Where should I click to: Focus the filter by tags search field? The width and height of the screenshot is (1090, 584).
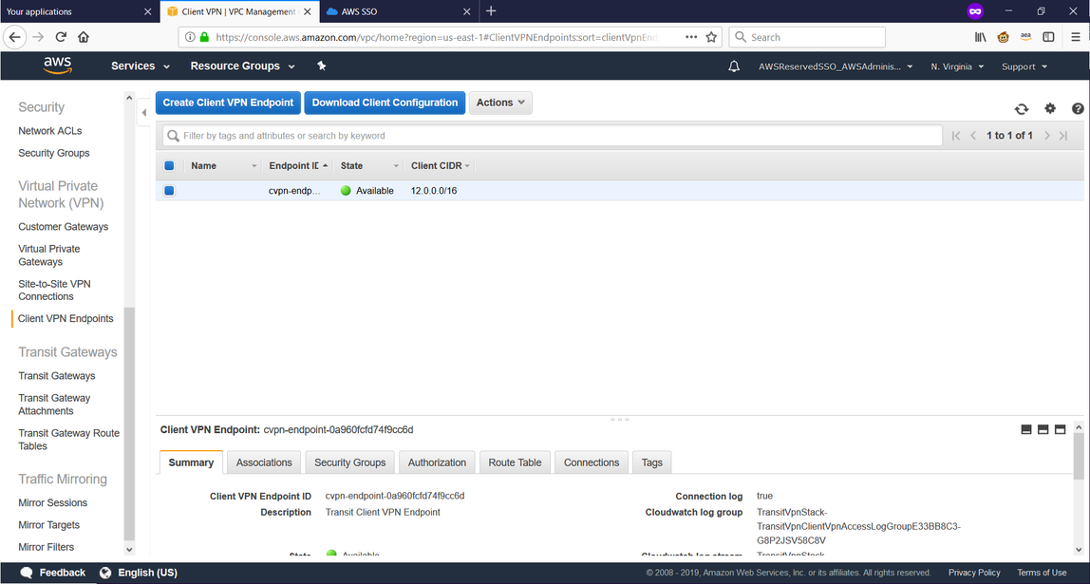point(553,136)
